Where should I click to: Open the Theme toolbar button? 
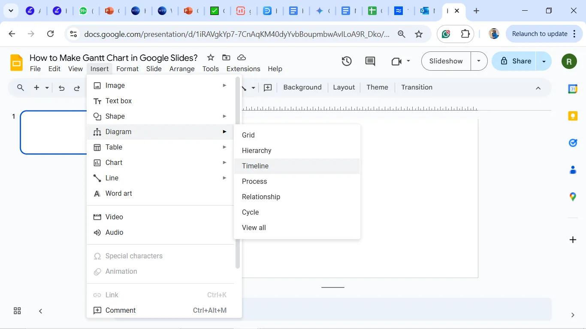click(x=378, y=87)
